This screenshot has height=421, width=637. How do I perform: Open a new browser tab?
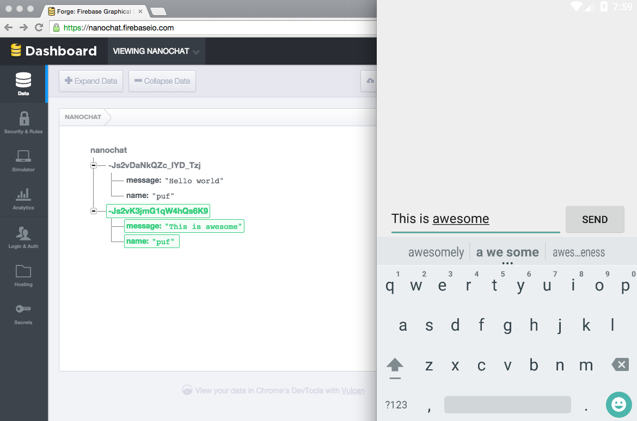pyautogui.click(x=158, y=11)
